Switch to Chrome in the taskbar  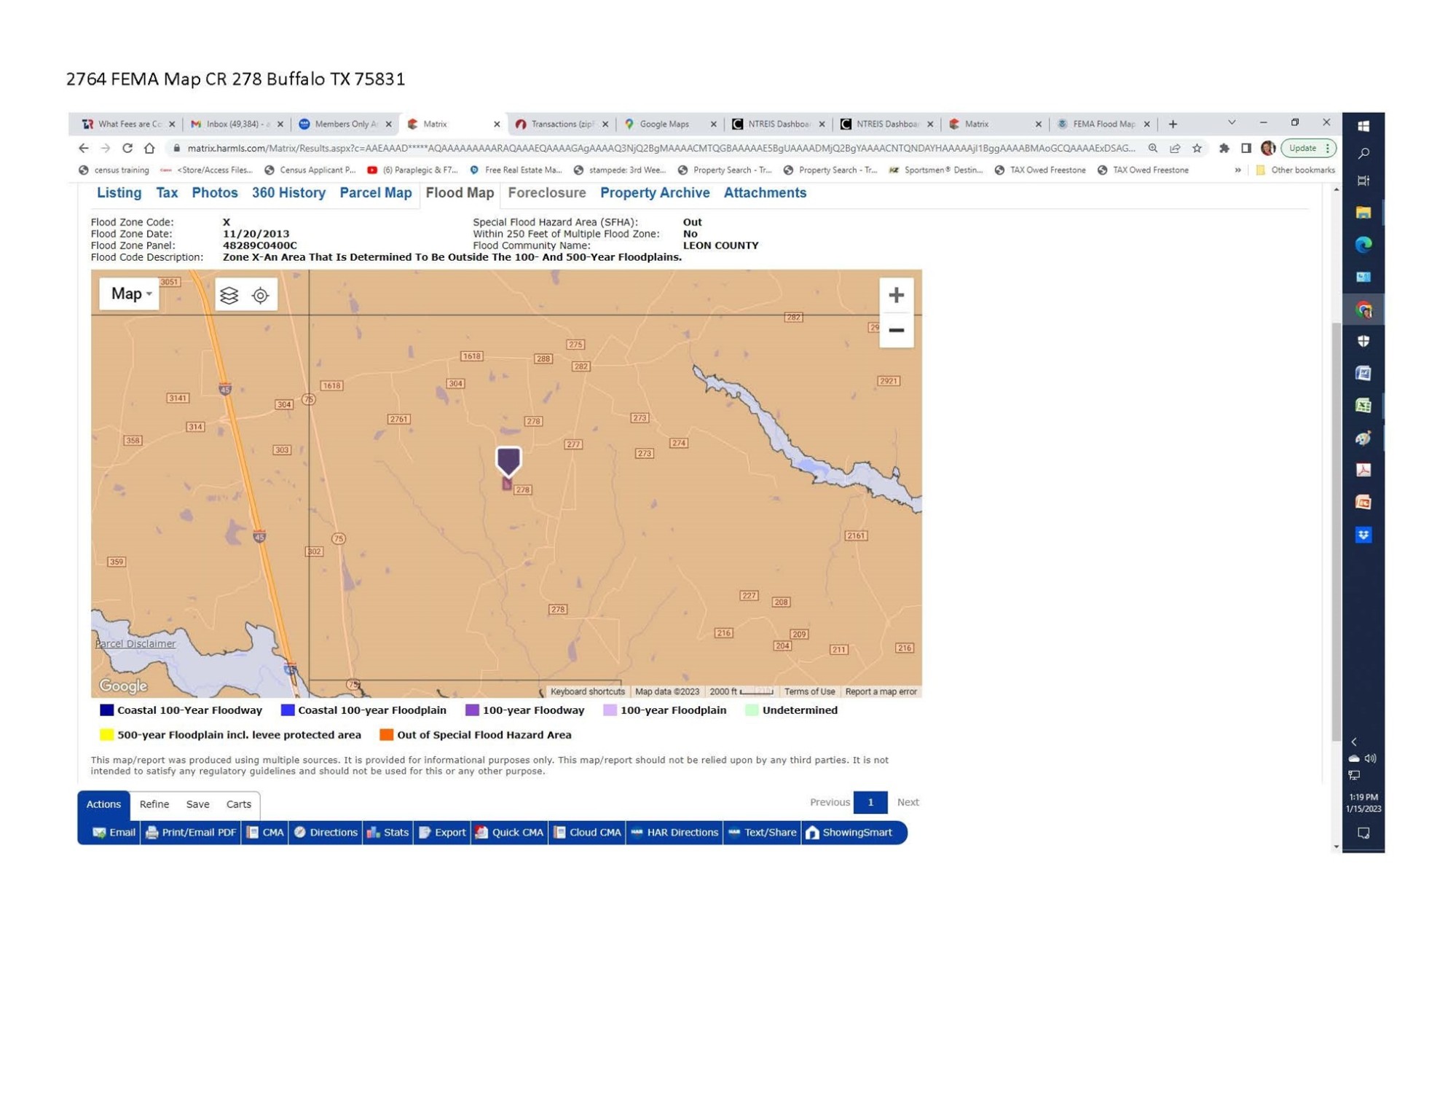[1364, 310]
